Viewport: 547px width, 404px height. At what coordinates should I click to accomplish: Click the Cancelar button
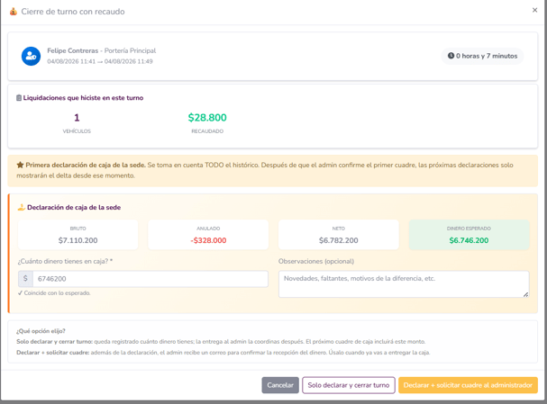(280, 385)
